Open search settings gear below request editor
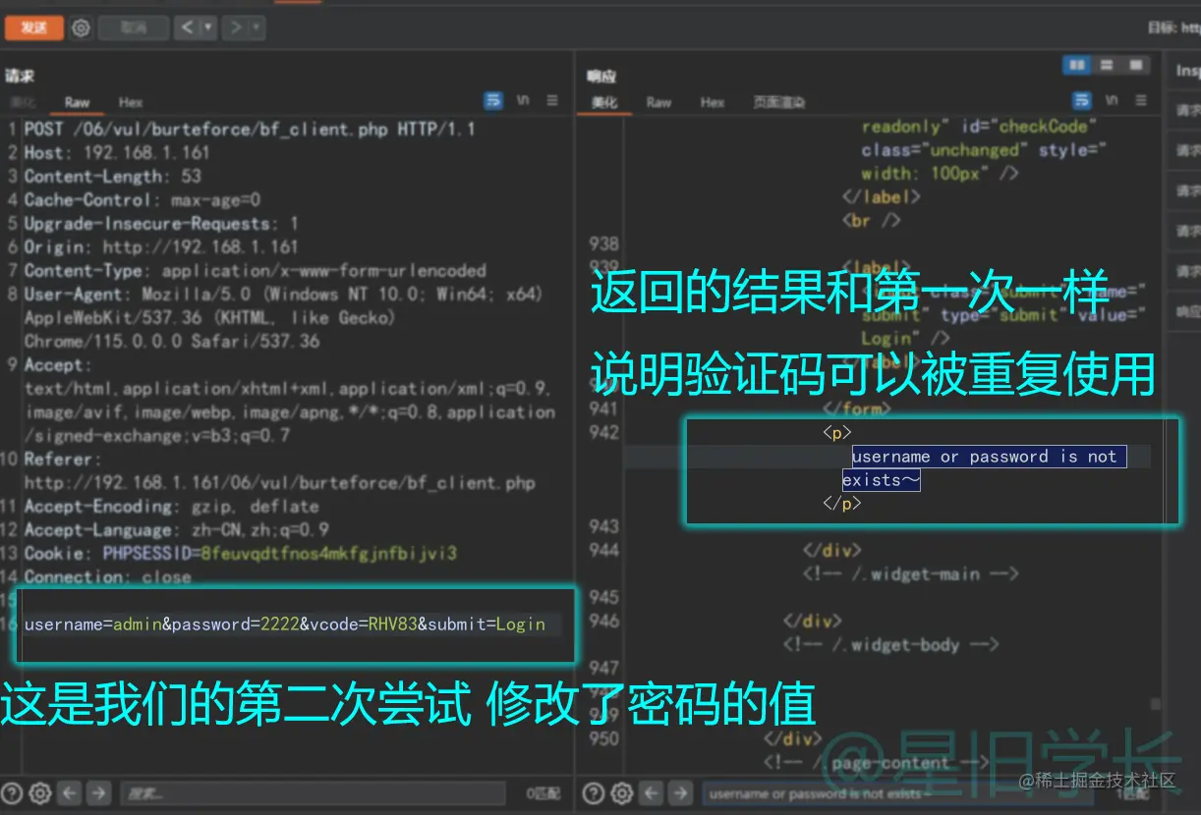The width and height of the screenshot is (1201, 815). pos(40,793)
